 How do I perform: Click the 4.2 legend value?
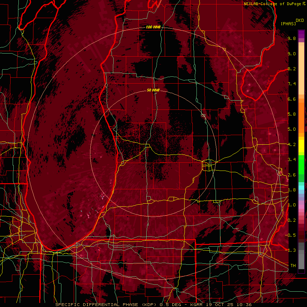point(292,145)
